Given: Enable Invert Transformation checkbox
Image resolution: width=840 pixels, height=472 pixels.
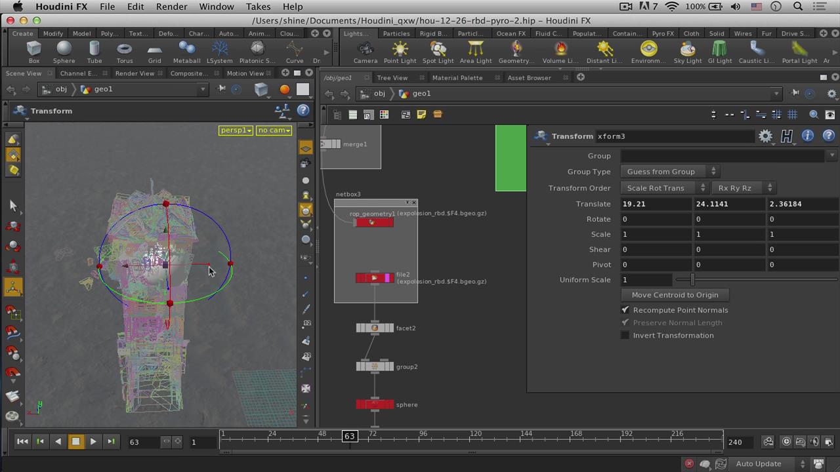Looking at the screenshot, I should (x=625, y=336).
